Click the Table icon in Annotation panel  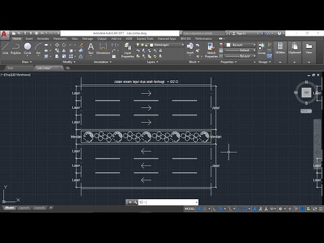114,57
